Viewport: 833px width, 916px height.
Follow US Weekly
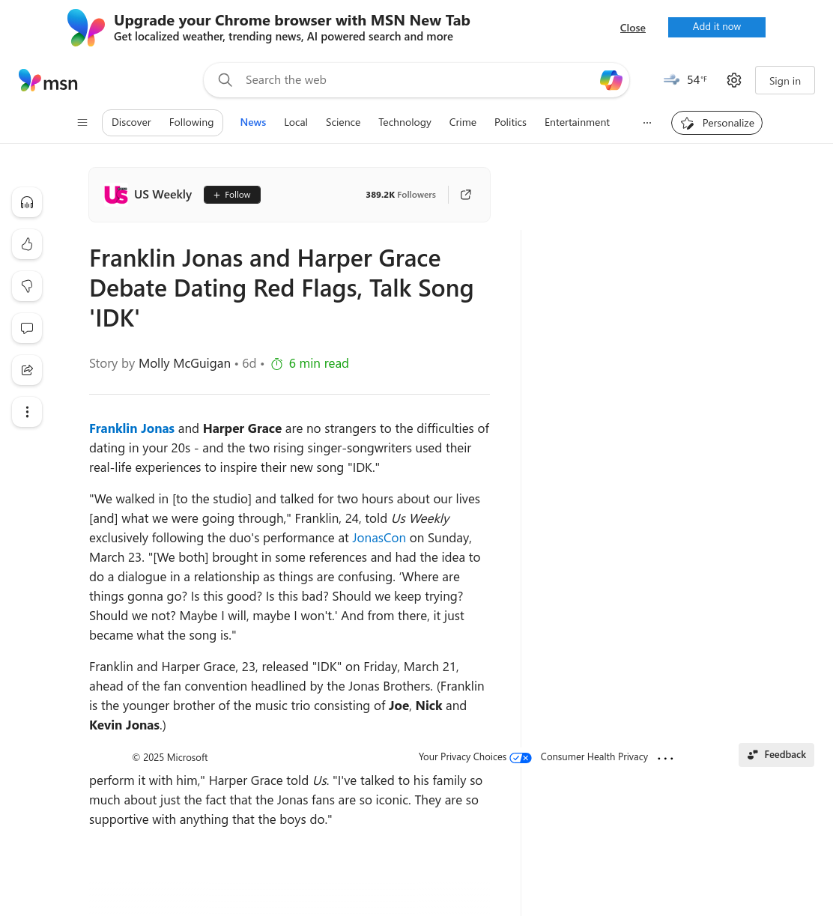(232, 195)
